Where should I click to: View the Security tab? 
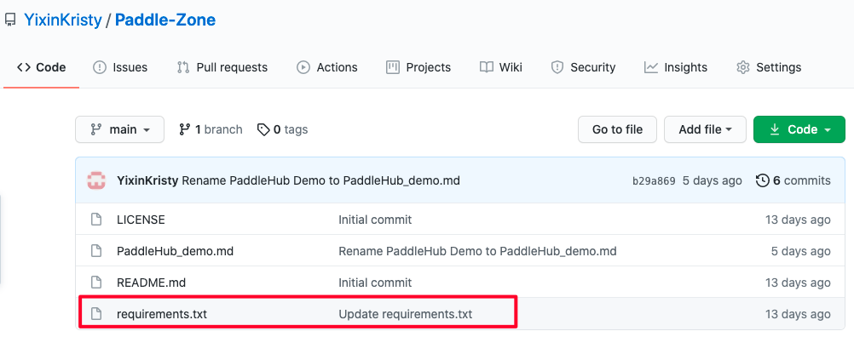(x=583, y=67)
